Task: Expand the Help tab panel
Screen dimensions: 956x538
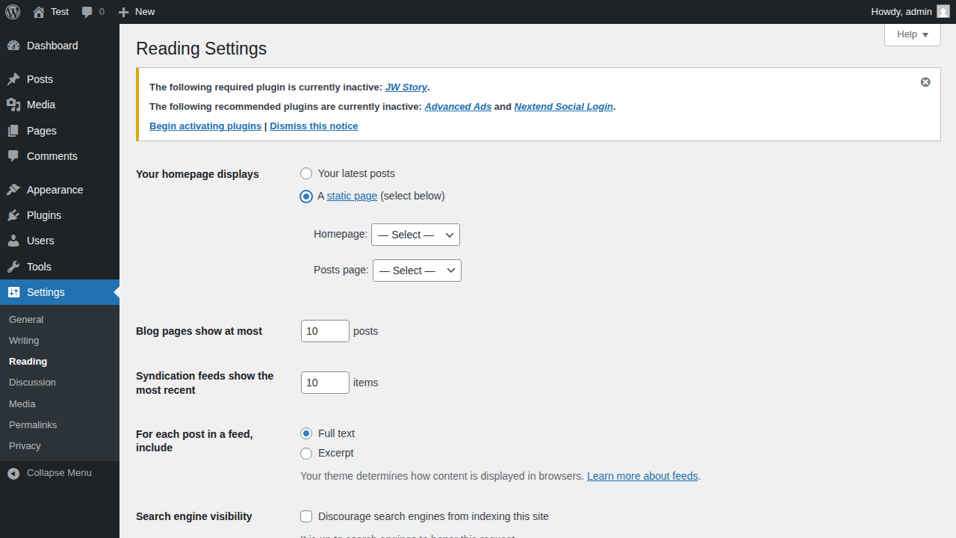Action: [x=912, y=34]
